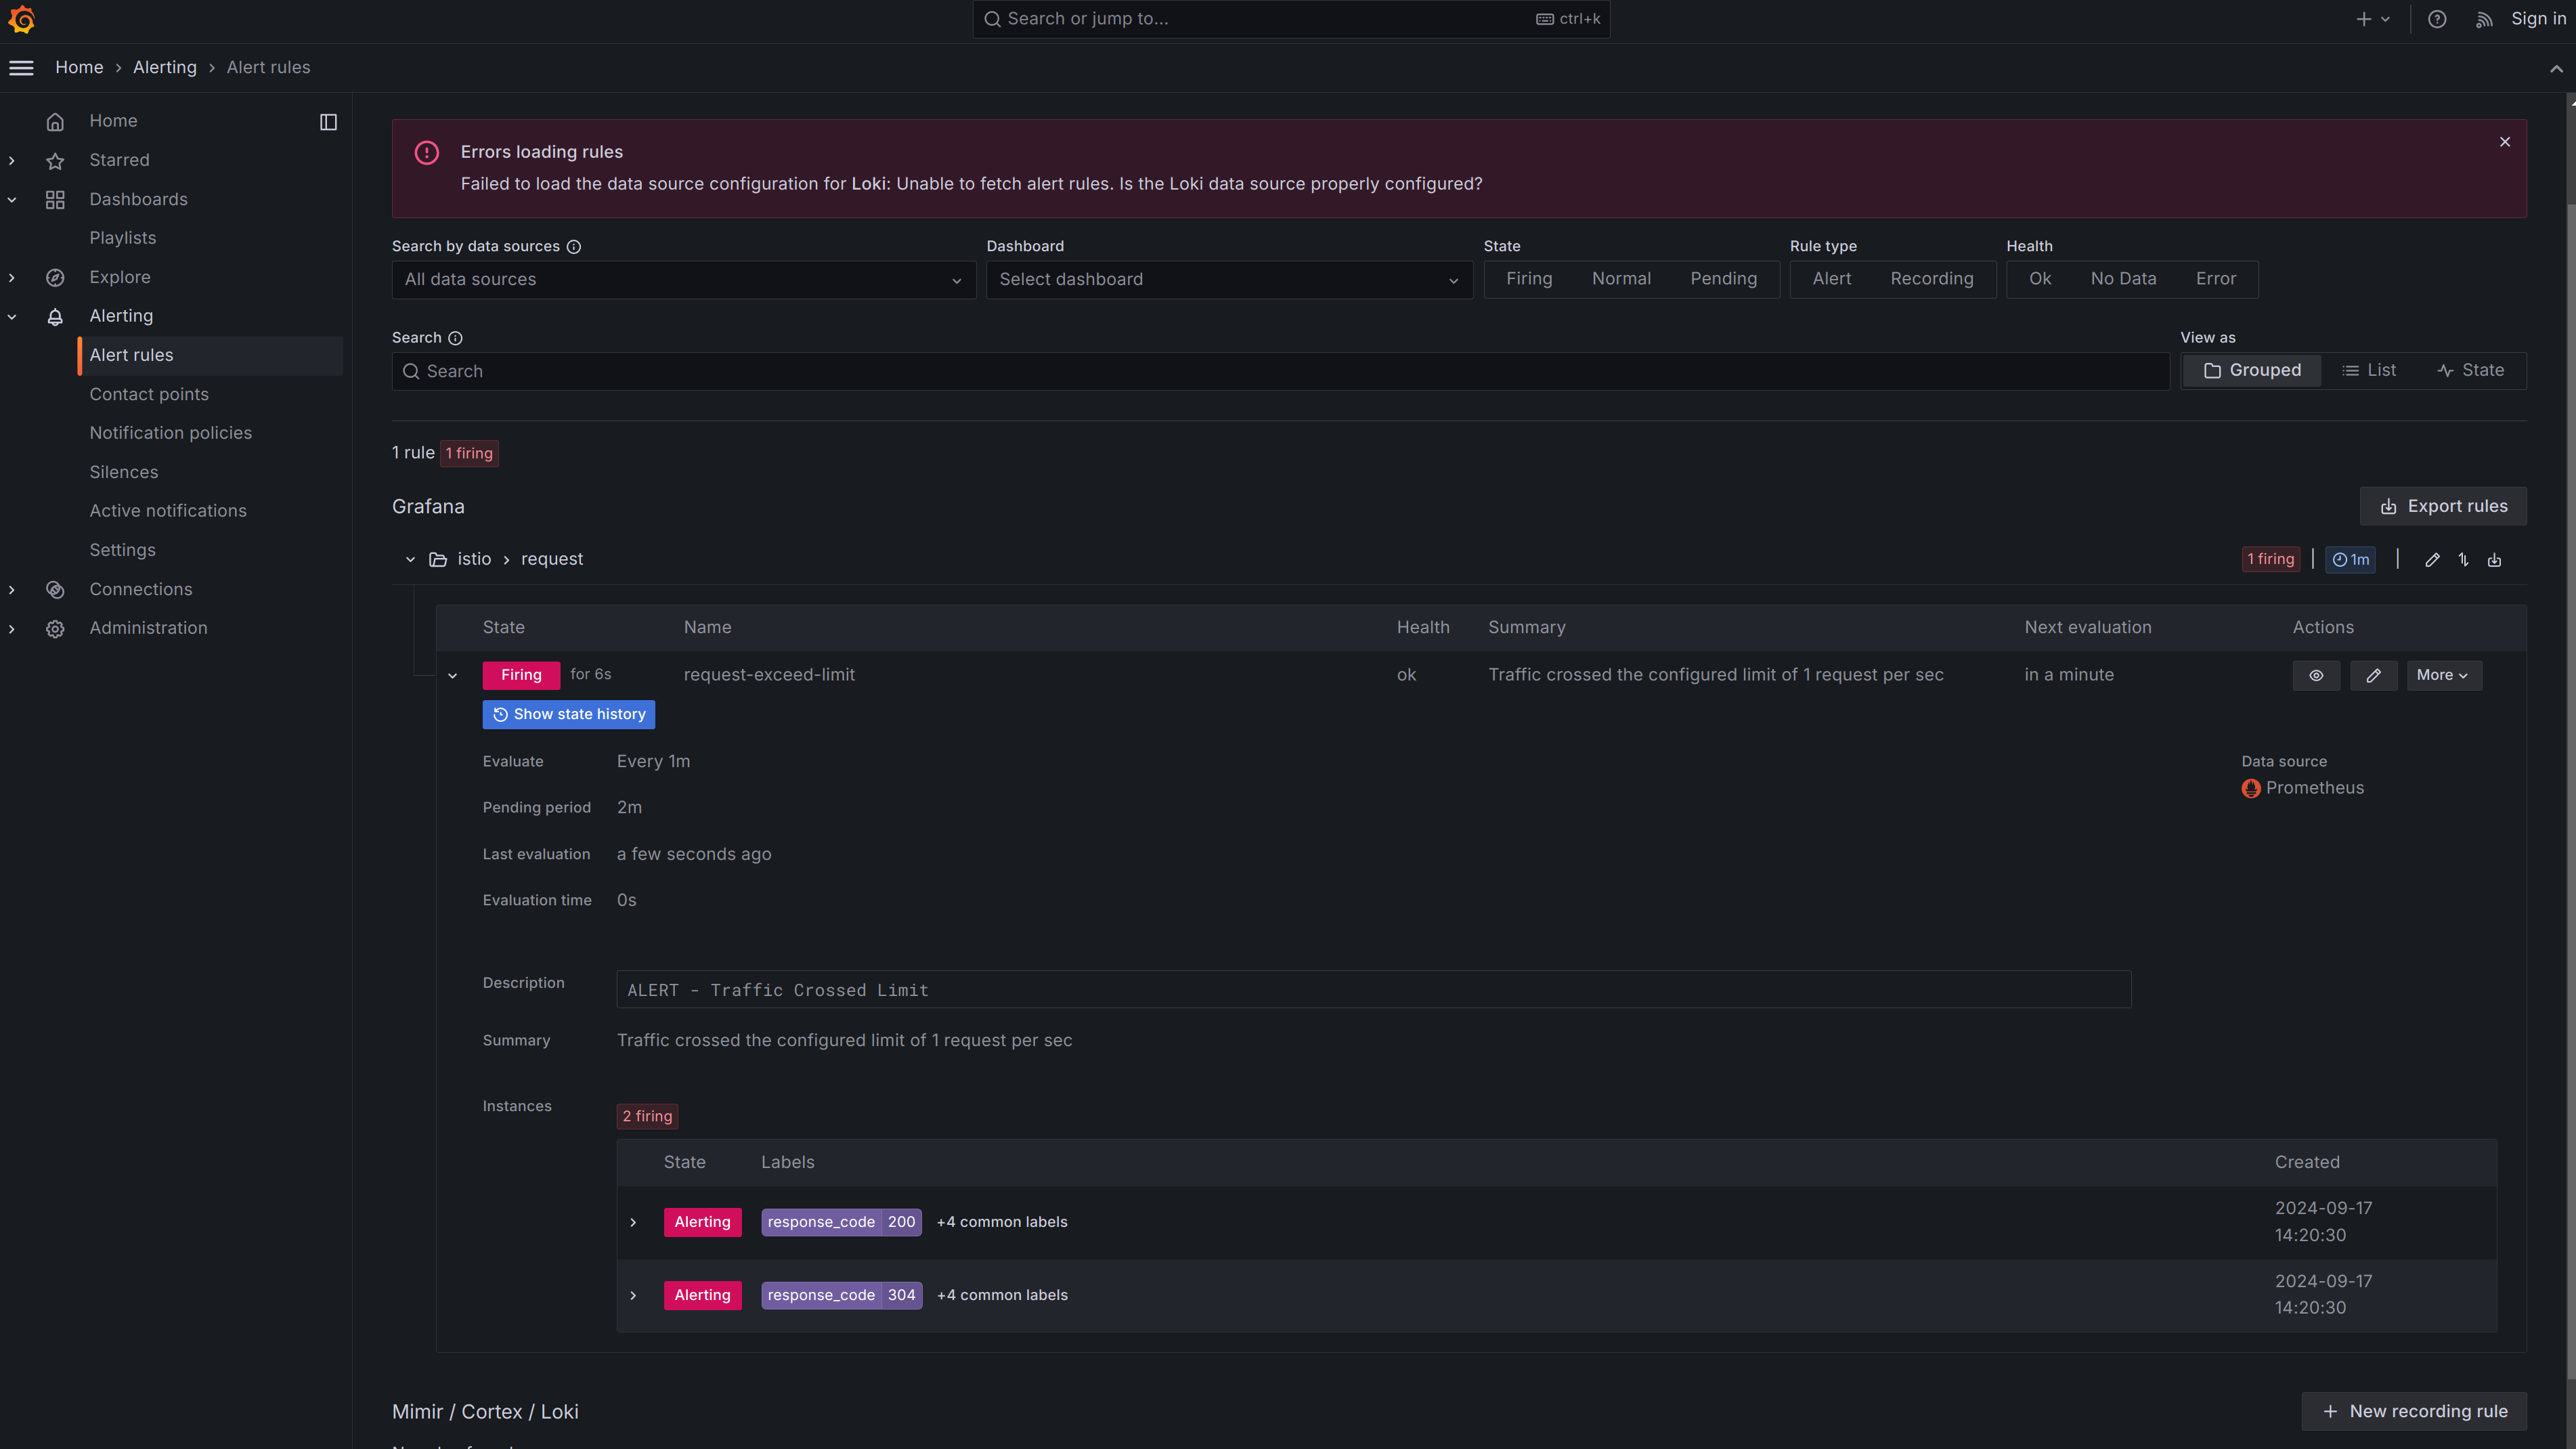Click the Export rules button
Screen dimensions: 2576x1449
2442,506
